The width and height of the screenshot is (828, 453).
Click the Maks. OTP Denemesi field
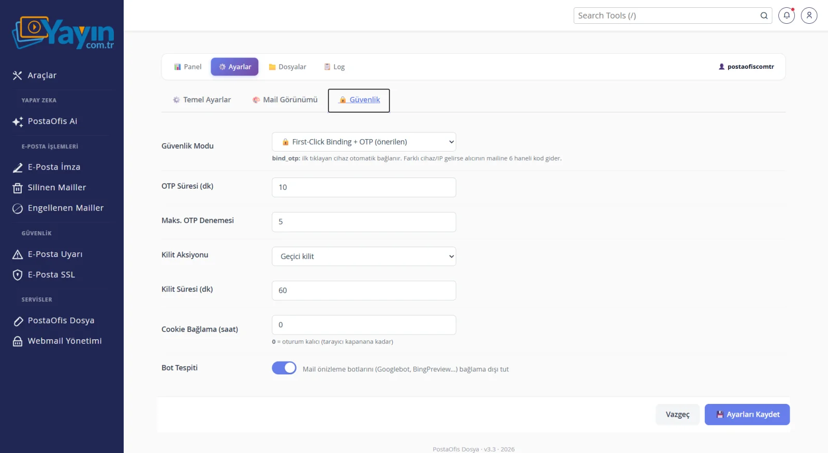point(364,222)
